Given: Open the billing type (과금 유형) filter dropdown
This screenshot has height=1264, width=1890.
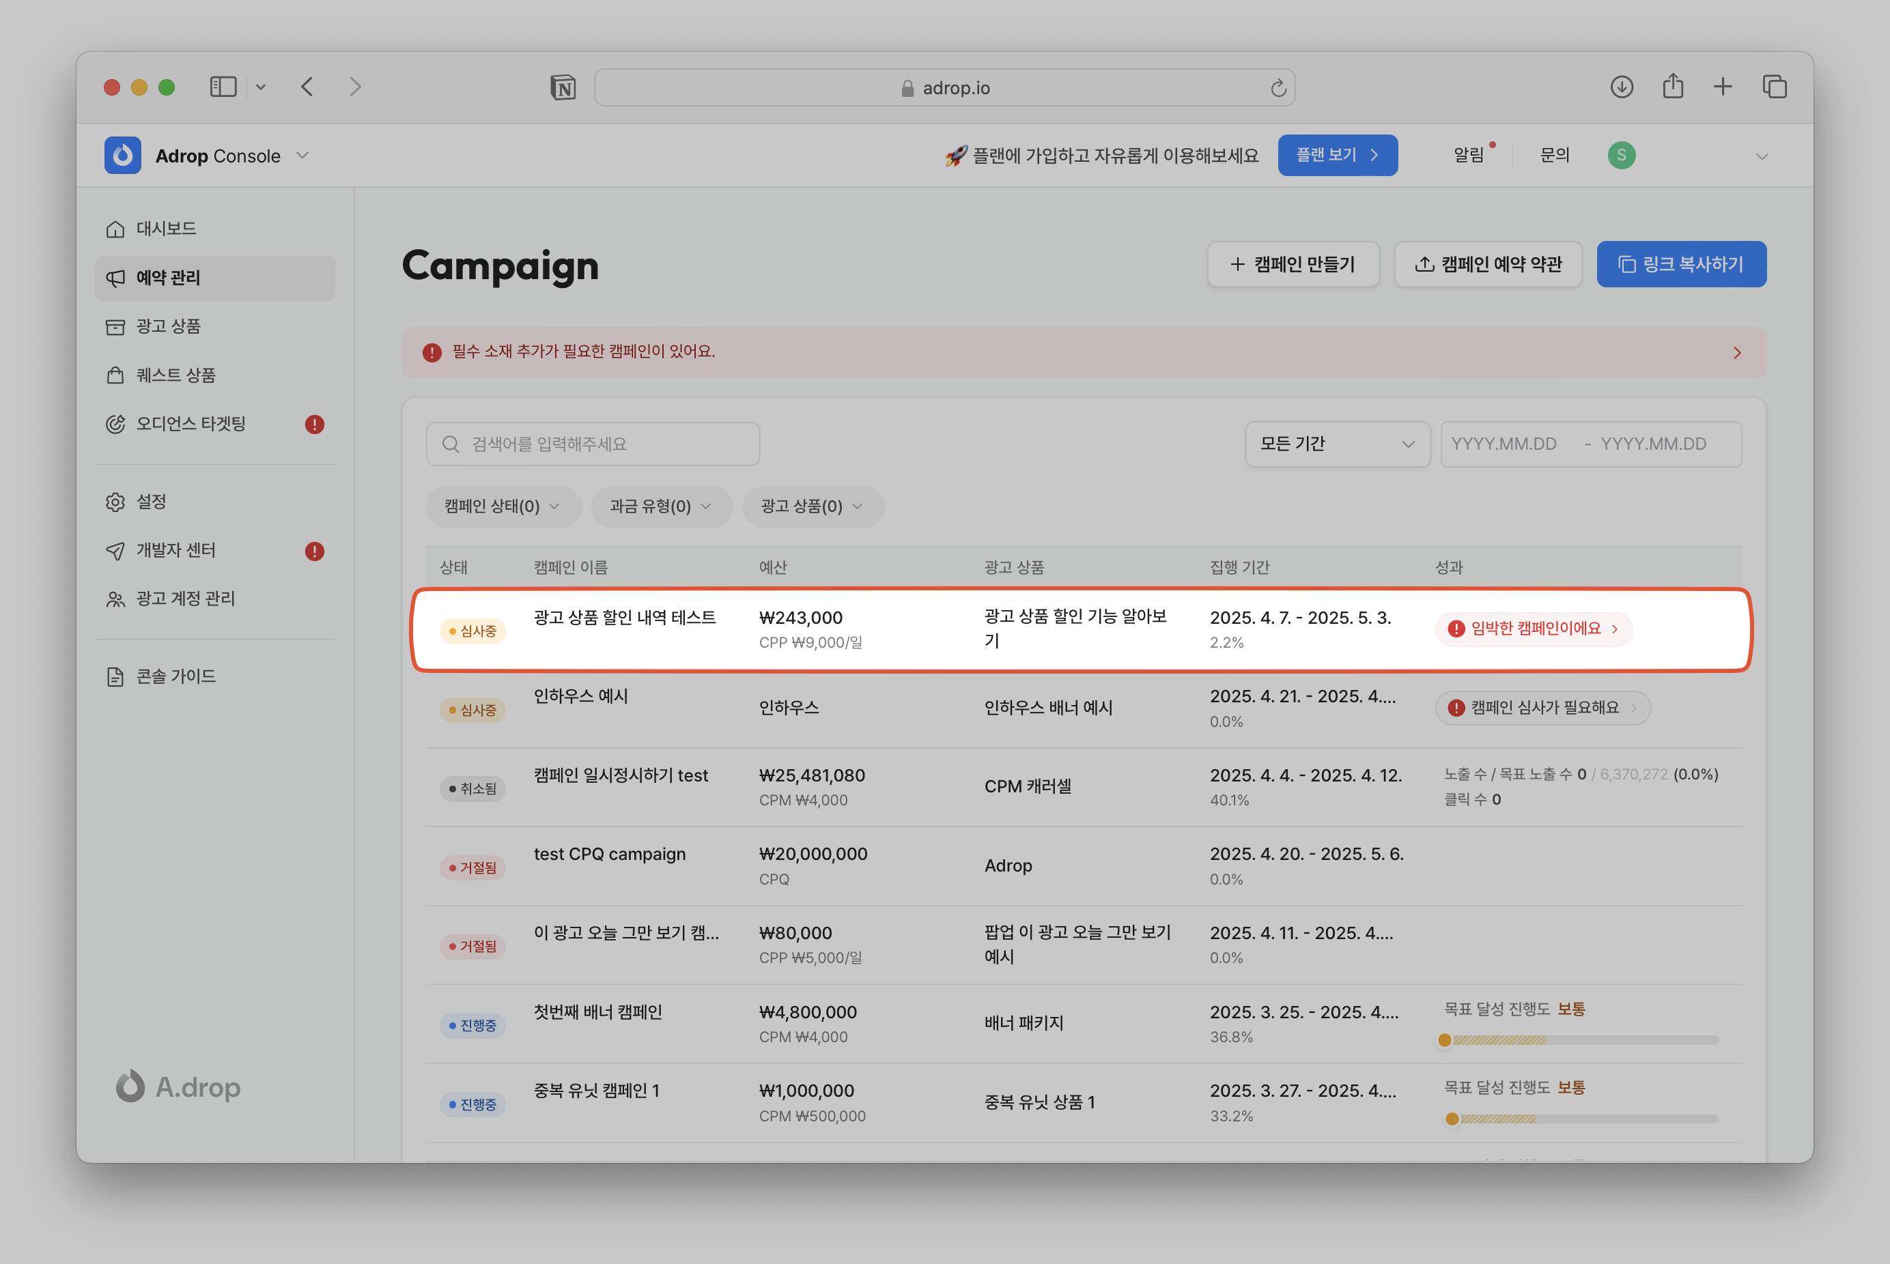Looking at the screenshot, I should click(660, 506).
